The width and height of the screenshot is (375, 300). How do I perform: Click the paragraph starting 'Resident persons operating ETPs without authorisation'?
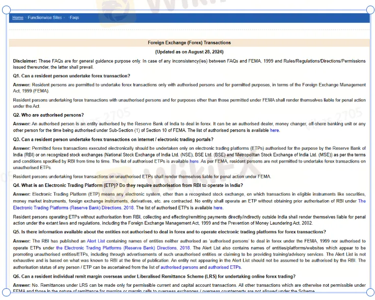[x=189, y=220]
